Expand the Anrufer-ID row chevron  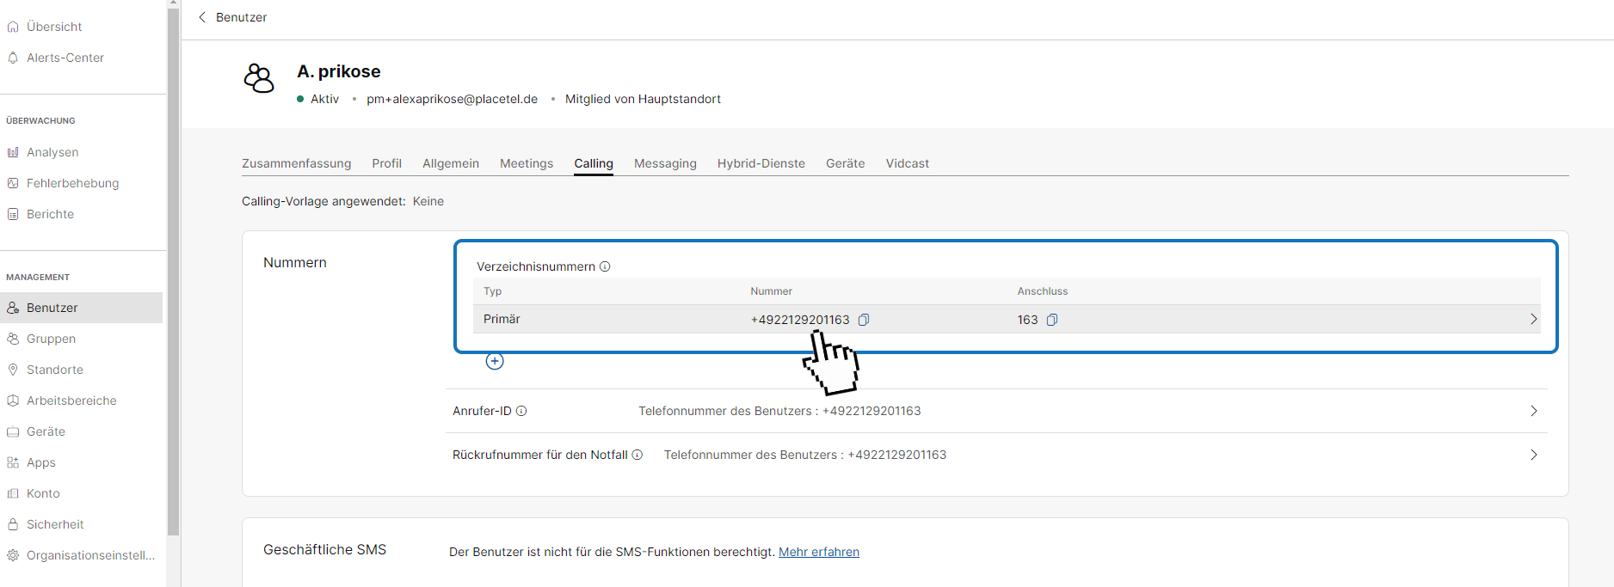coord(1533,411)
